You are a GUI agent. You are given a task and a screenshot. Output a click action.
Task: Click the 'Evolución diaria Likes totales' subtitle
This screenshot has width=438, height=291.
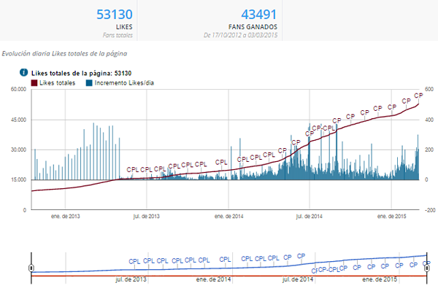click(x=64, y=53)
